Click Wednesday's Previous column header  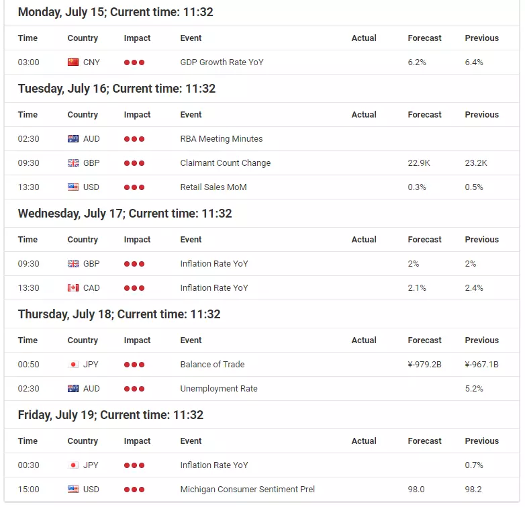pos(482,240)
